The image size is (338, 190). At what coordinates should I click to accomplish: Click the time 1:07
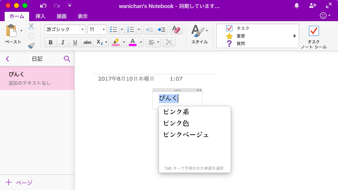tap(176, 79)
